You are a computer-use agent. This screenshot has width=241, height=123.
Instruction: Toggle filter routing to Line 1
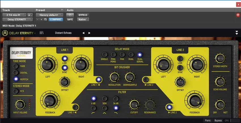[x=75, y=107]
